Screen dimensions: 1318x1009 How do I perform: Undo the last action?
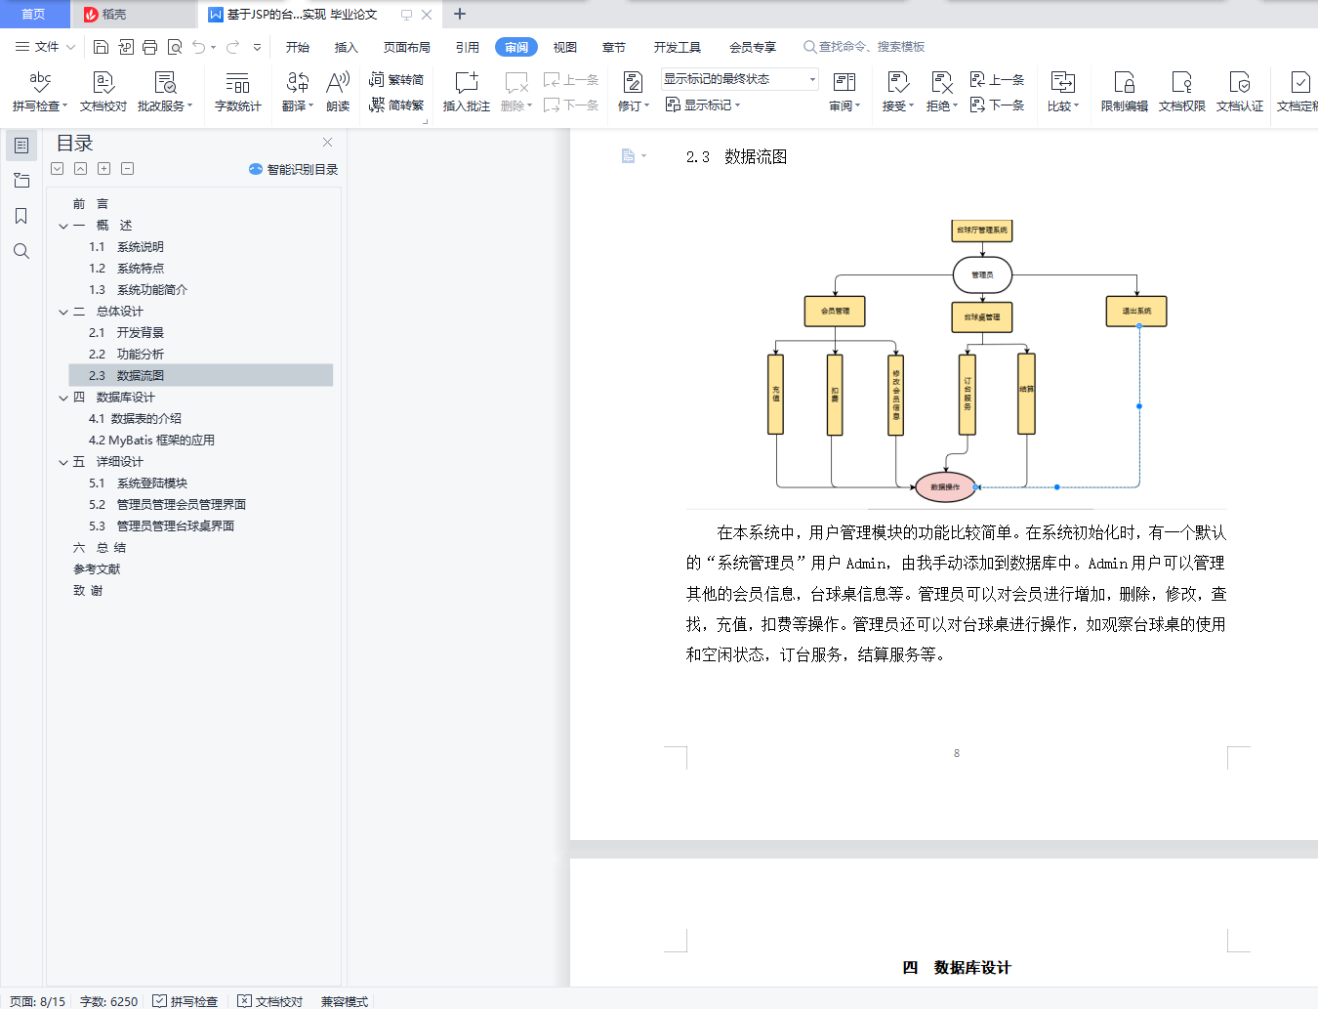[199, 47]
